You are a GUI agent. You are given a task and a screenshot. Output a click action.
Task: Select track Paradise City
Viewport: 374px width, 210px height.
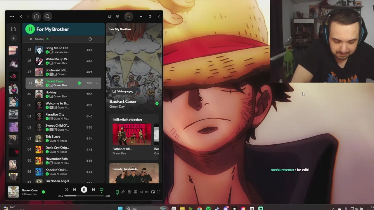point(63,116)
